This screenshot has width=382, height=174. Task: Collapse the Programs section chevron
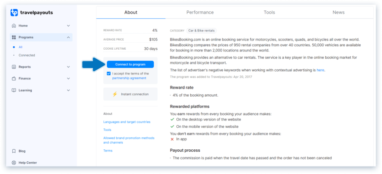(68, 37)
